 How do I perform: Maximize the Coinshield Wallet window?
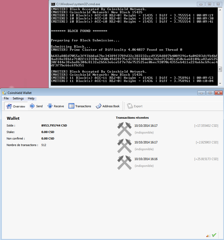[210, 93]
